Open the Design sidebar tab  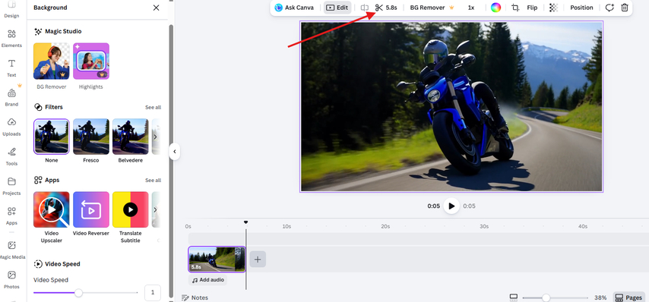click(11, 9)
